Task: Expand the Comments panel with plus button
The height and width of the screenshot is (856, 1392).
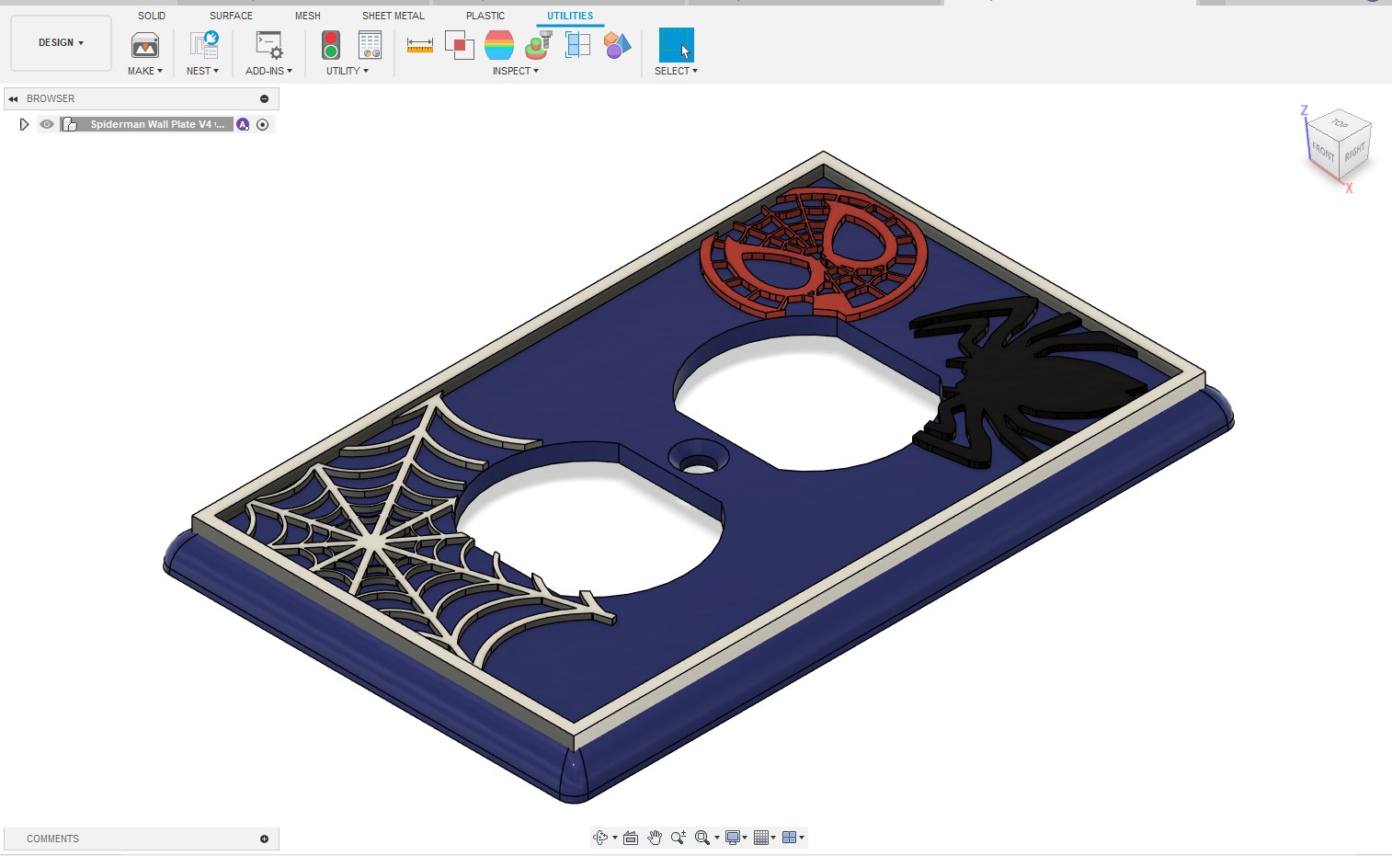Action: click(x=264, y=839)
